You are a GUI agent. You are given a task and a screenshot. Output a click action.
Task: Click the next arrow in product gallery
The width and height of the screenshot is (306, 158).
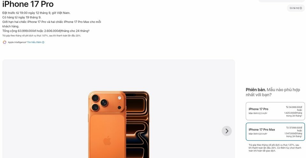pyautogui.click(x=227, y=131)
